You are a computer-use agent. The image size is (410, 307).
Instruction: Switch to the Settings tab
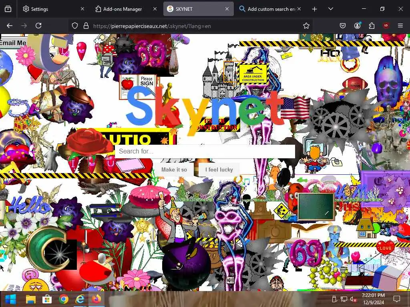pos(54,9)
